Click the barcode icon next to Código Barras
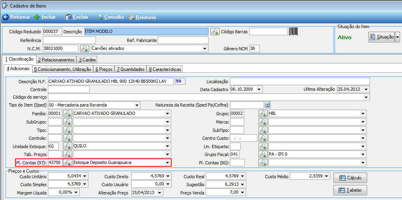Screen dimensions: 402x200 point(293,32)
